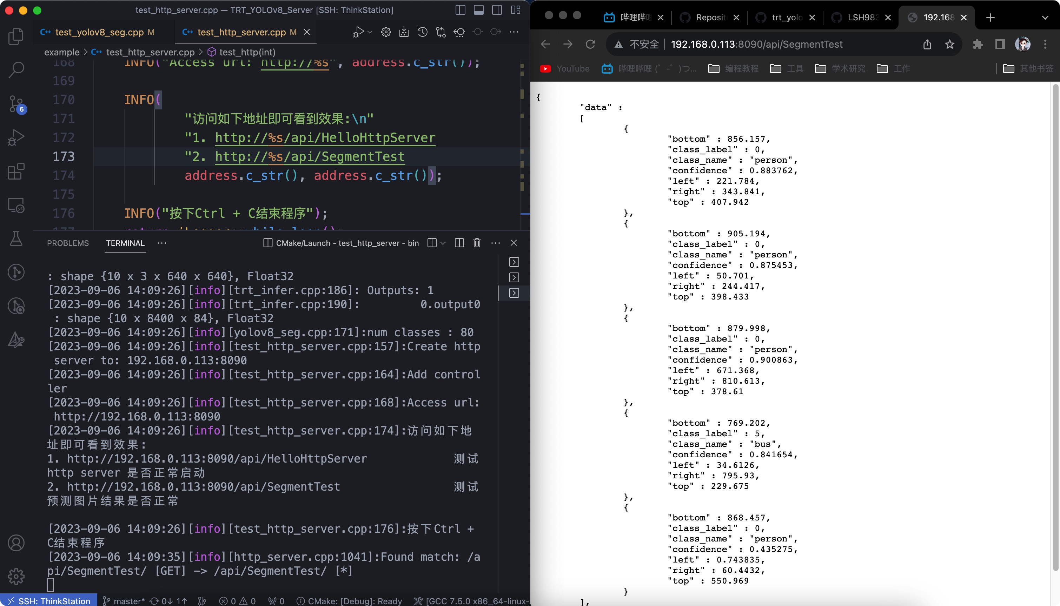Image resolution: width=1060 pixels, height=606 pixels.
Task: Open Chrome's tab search dropdown arrow
Action: point(1045,18)
